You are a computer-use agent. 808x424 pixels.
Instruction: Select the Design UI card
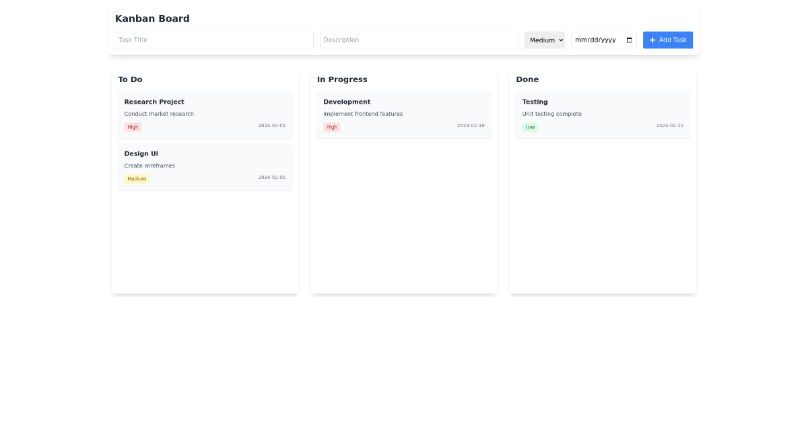click(205, 166)
